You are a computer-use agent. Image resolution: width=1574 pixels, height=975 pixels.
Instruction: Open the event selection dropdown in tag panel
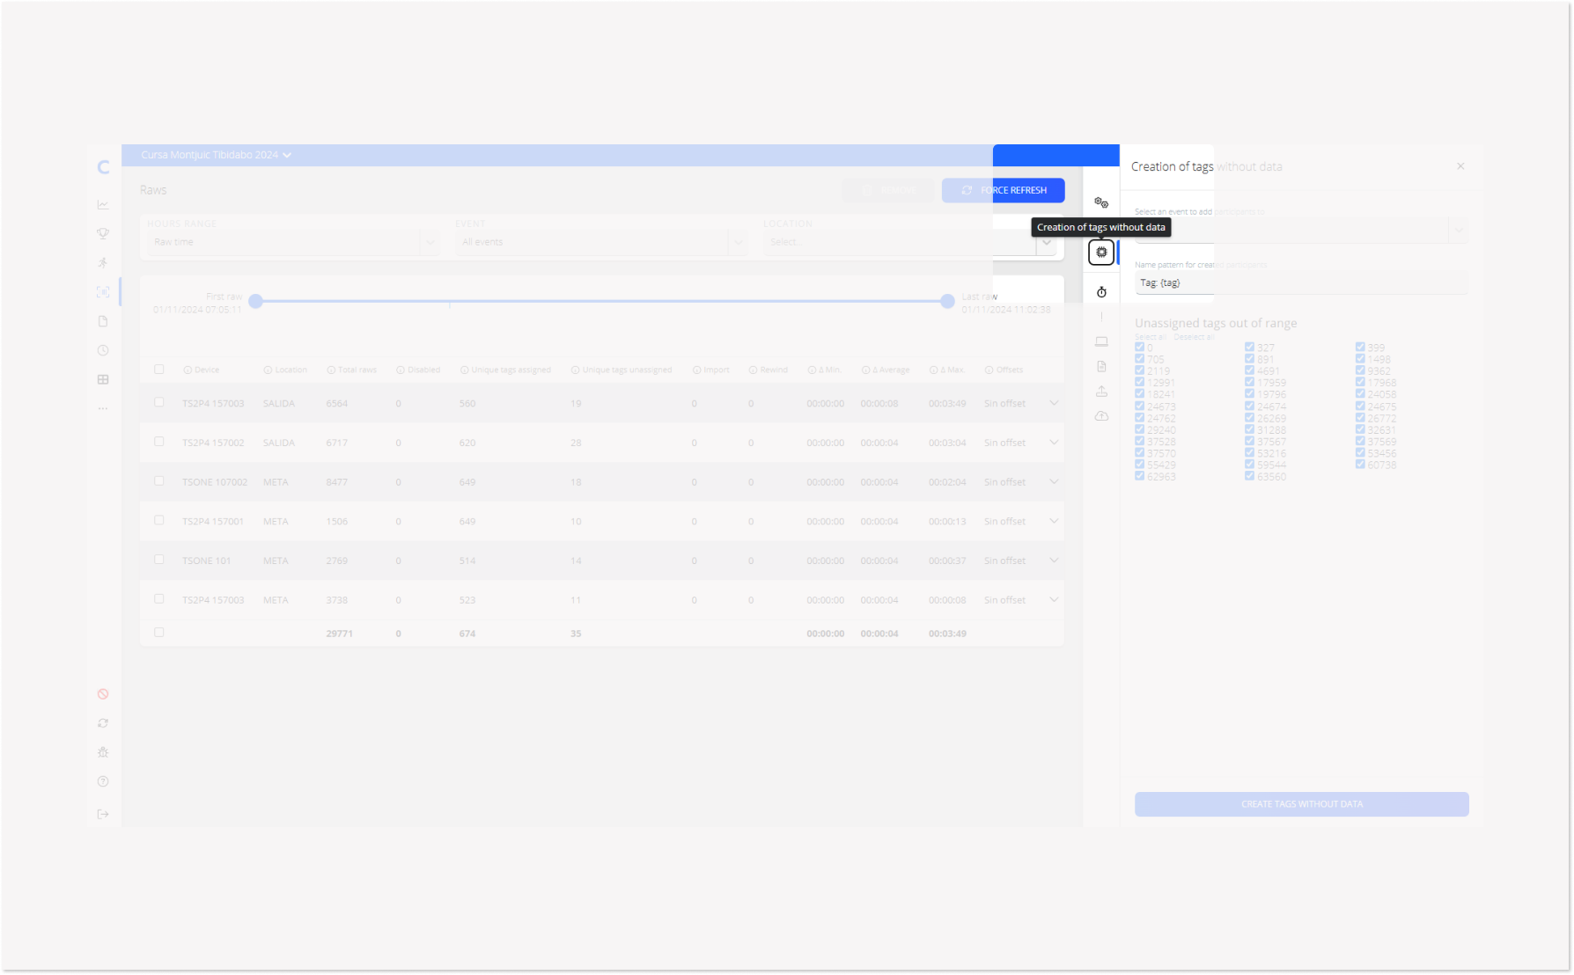(1301, 231)
